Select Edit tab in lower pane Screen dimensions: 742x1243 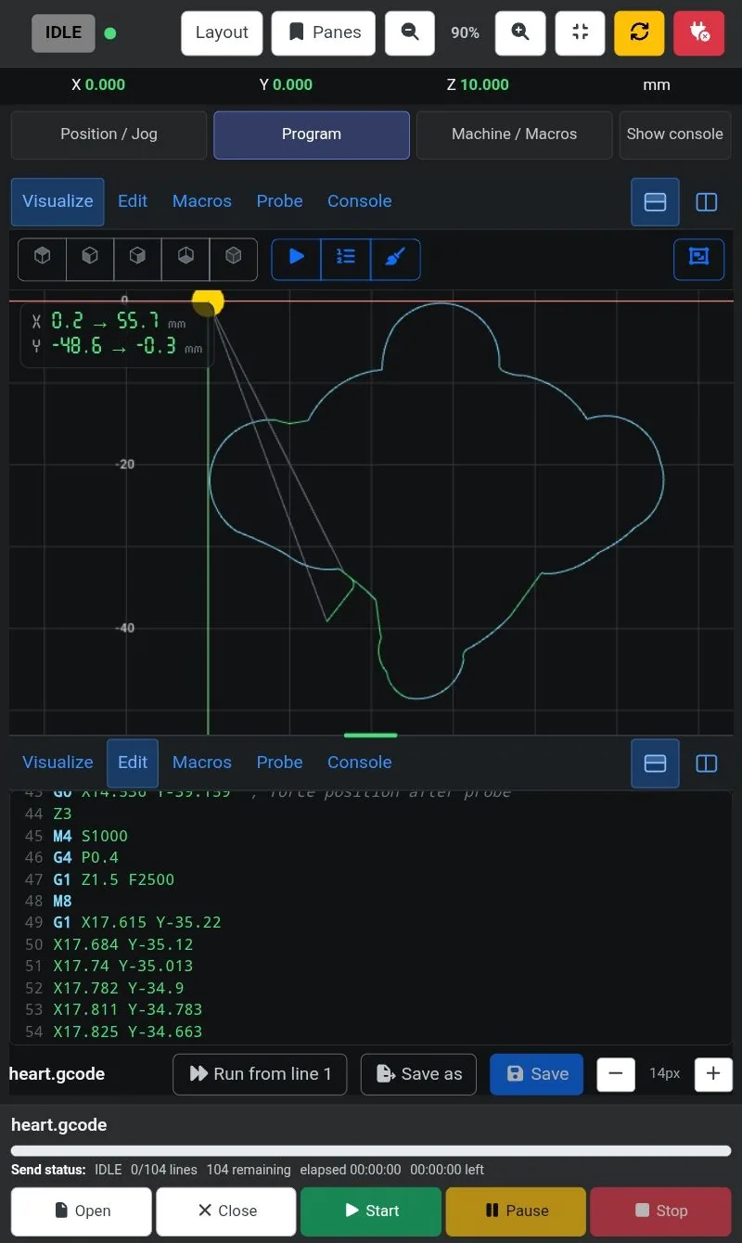pyautogui.click(x=133, y=762)
